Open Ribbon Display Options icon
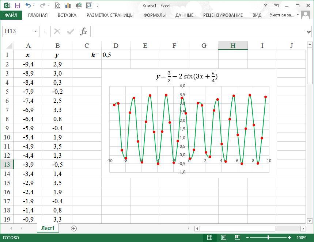314x242 pixels. coord(276,5)
